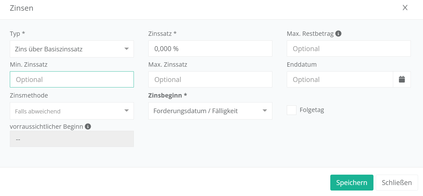Click the info icon beside Max. Restbetrag
Screen dimensions: 423x196
tap(338, 34)
